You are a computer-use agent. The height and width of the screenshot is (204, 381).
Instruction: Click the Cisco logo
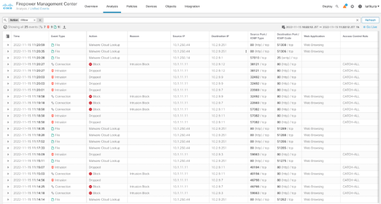7,6
